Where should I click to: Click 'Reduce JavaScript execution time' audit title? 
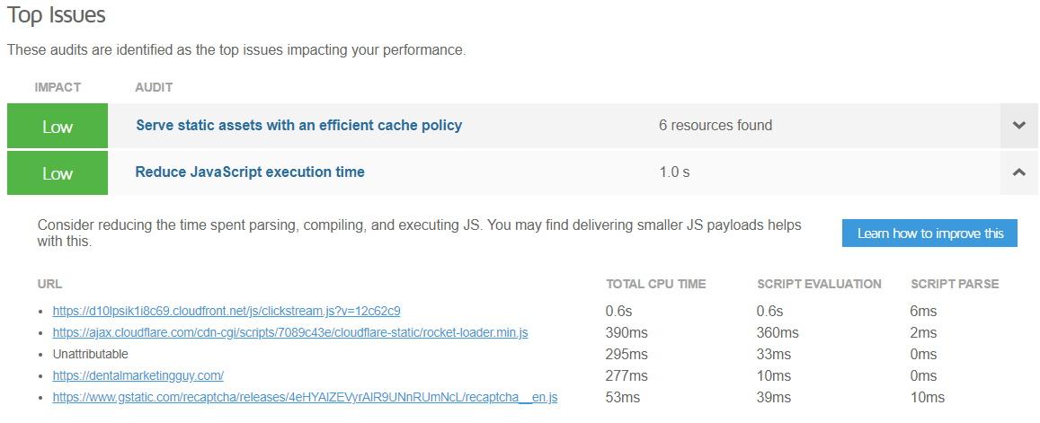250,172
